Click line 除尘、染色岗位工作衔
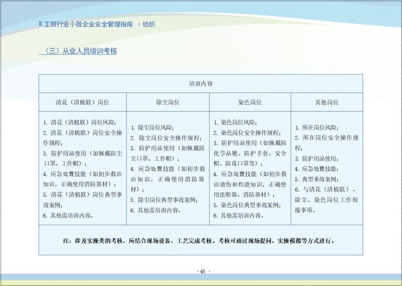This screenshot has height=286, width=402. pyautogui.click(x=327, y=200)
